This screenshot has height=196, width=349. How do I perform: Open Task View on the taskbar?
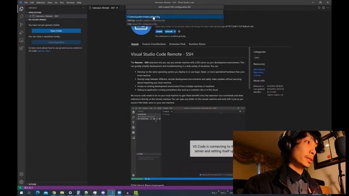point(29,193)
